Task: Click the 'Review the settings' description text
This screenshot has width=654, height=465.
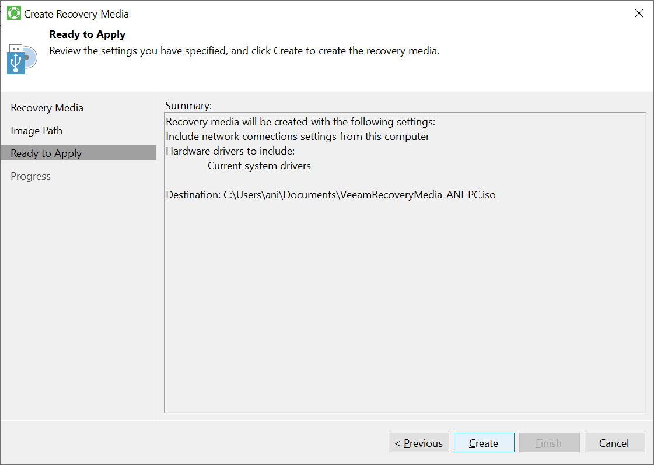Action: point(244,51)
